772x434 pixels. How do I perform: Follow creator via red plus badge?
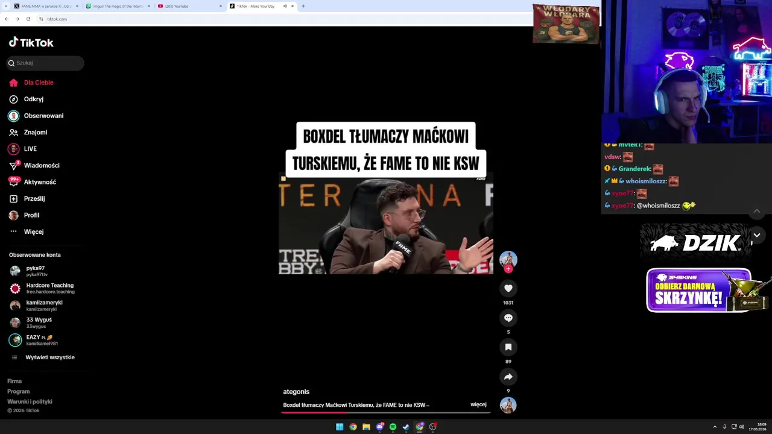click(x=508, y=269)
